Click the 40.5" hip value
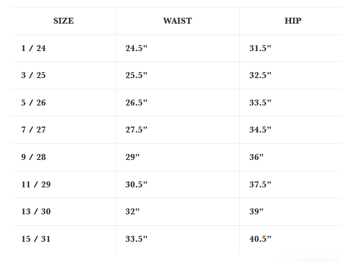 click(260, 239)
